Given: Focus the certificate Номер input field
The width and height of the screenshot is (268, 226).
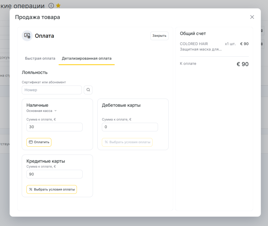Looking at the screenshot, I should (52, 90).
